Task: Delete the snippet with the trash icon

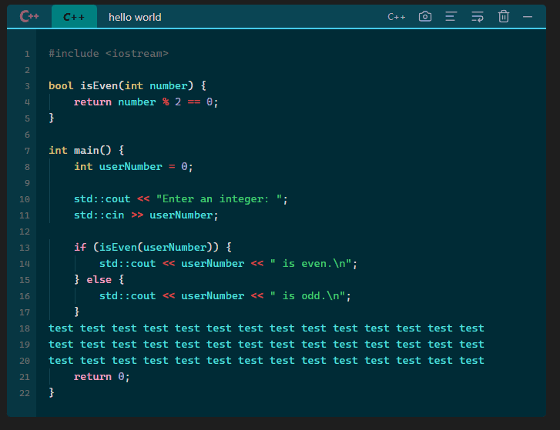Action: (x=504, y=16)
